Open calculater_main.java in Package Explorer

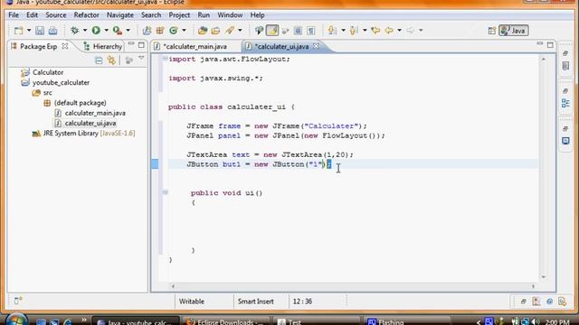click(95, 113)
